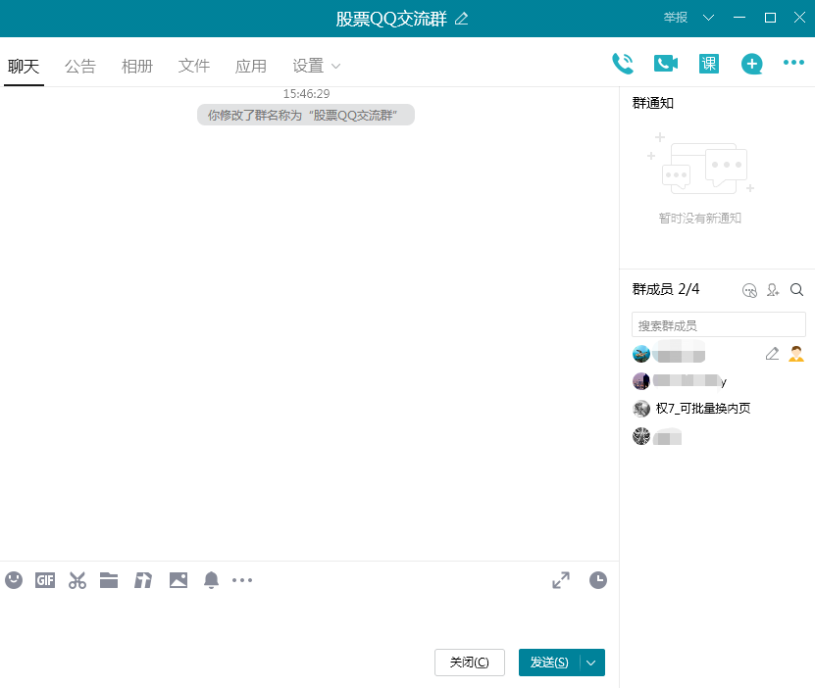Open the 应用 tab
Image resolution: width=815 pixels, height=688 pixels.
click(251, 66)
